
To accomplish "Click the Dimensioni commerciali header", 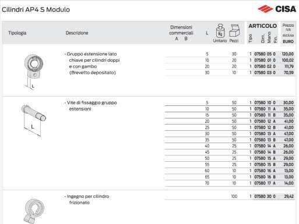I will [181, 33].
